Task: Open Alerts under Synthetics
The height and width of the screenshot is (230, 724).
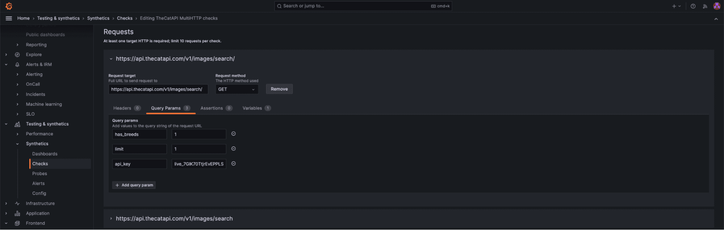Action: point(38,184)
